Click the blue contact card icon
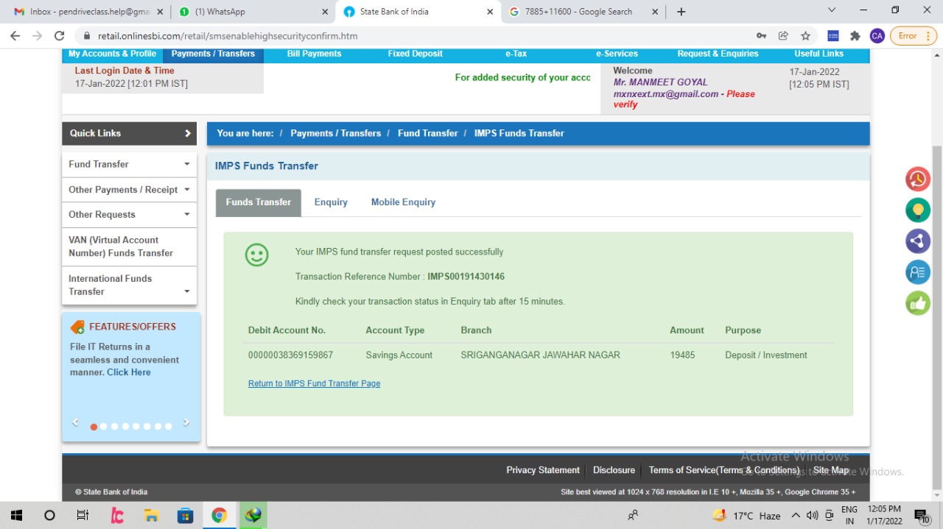Screen dimensions: 943x529 tap(917, 272)
